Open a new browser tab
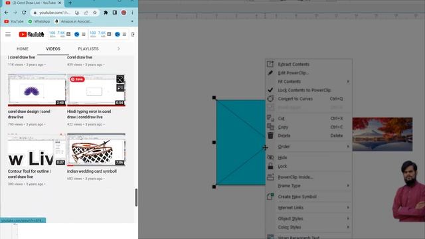 tap(70, 3)
